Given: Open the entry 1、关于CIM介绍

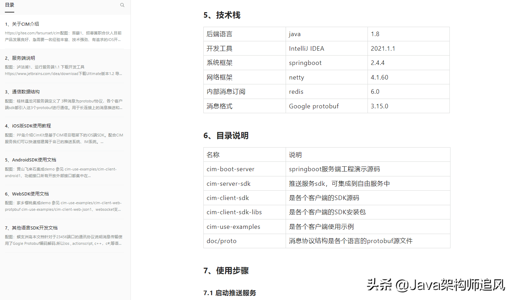Looking at the screenshot, I should [x=22, y=24].
